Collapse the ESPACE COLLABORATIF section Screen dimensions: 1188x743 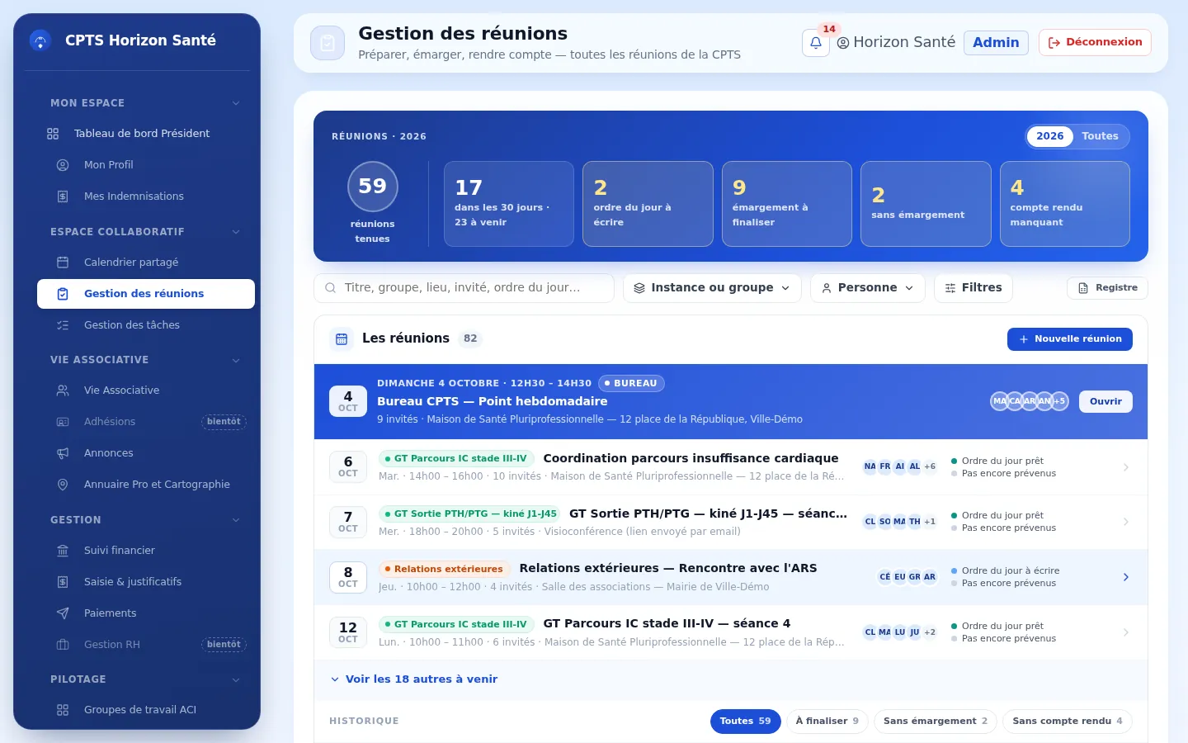click(145, 232)
